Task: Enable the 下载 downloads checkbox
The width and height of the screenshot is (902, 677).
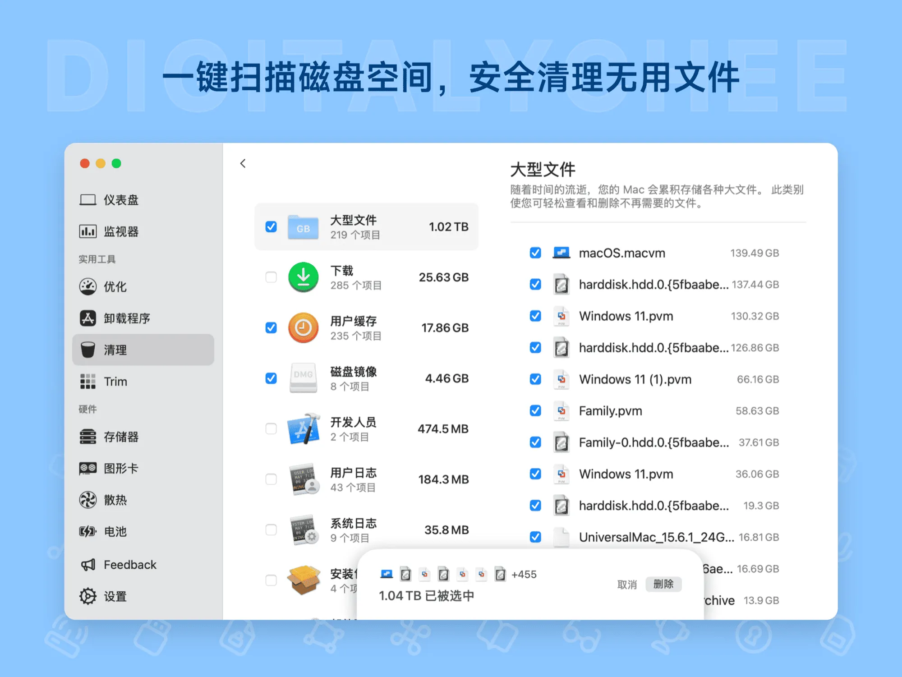Action: [x=271, y=277]
